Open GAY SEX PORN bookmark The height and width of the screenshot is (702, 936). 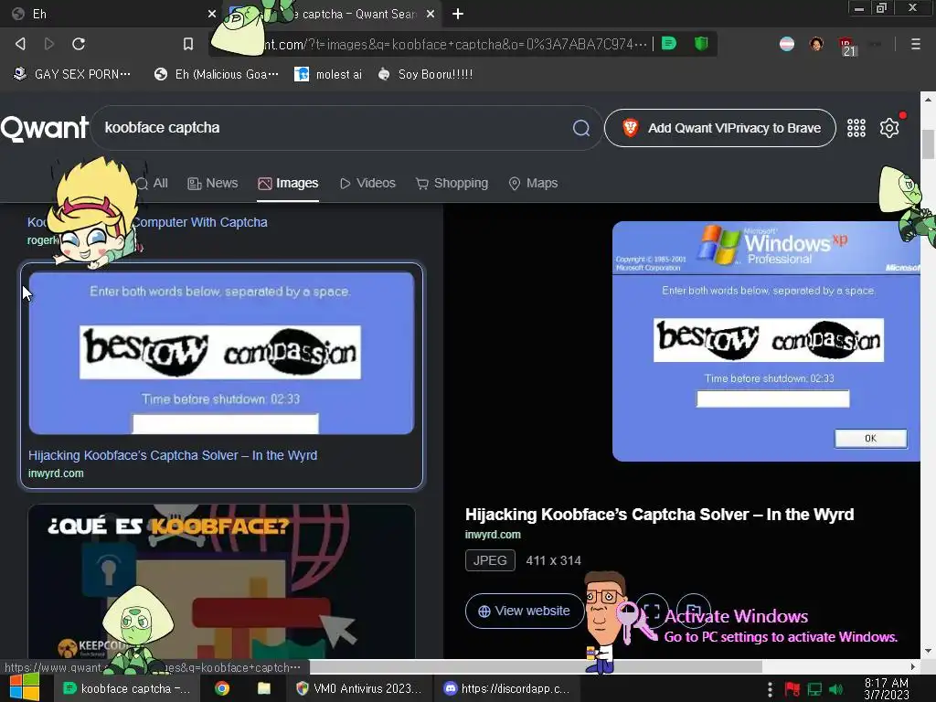tap(72, 74)
